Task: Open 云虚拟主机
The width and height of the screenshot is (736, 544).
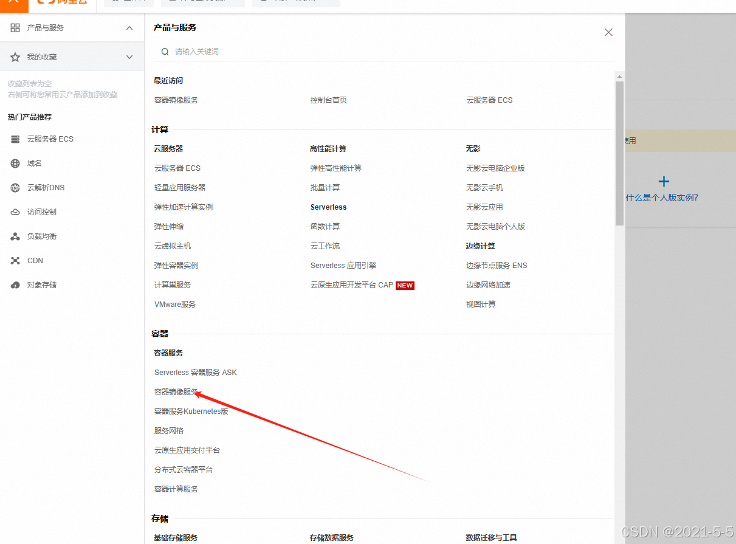Action: pyautogui.click(x=173, y=246)
